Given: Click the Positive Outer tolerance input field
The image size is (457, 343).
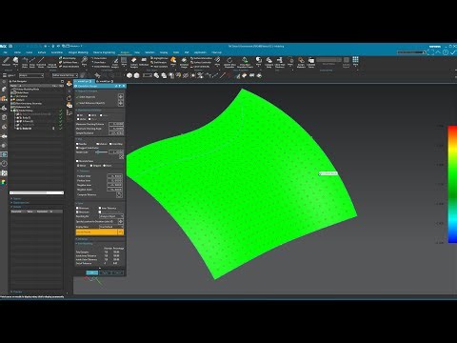Looking at the screenshot, I should [x=114, y=176].
